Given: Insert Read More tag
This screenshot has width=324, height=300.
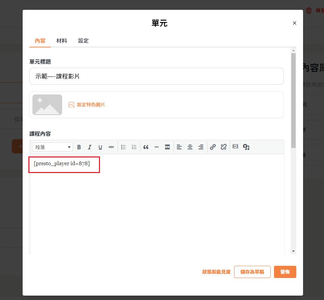Looking at the screenshot, I should [x=167, y=147].
